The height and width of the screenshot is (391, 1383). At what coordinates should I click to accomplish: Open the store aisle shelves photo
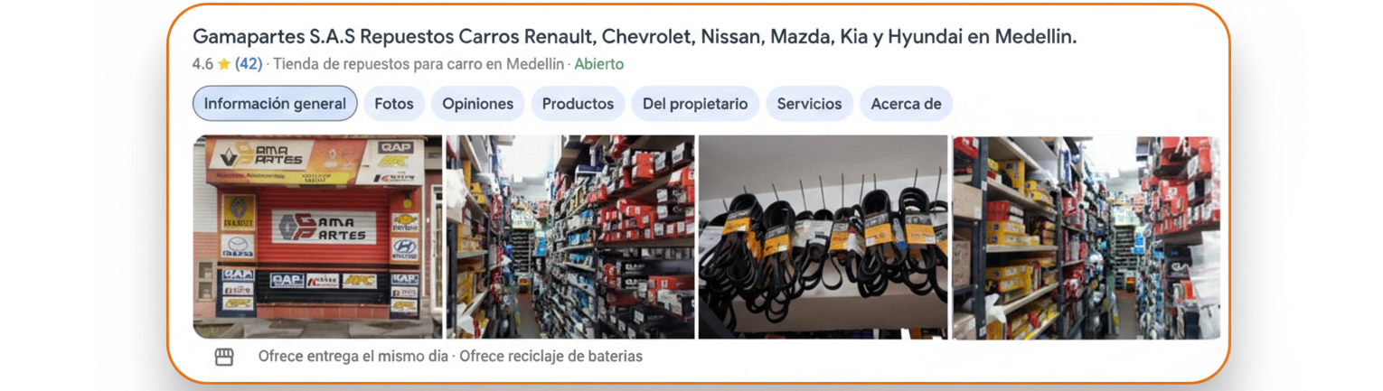(x=570, y=237)
